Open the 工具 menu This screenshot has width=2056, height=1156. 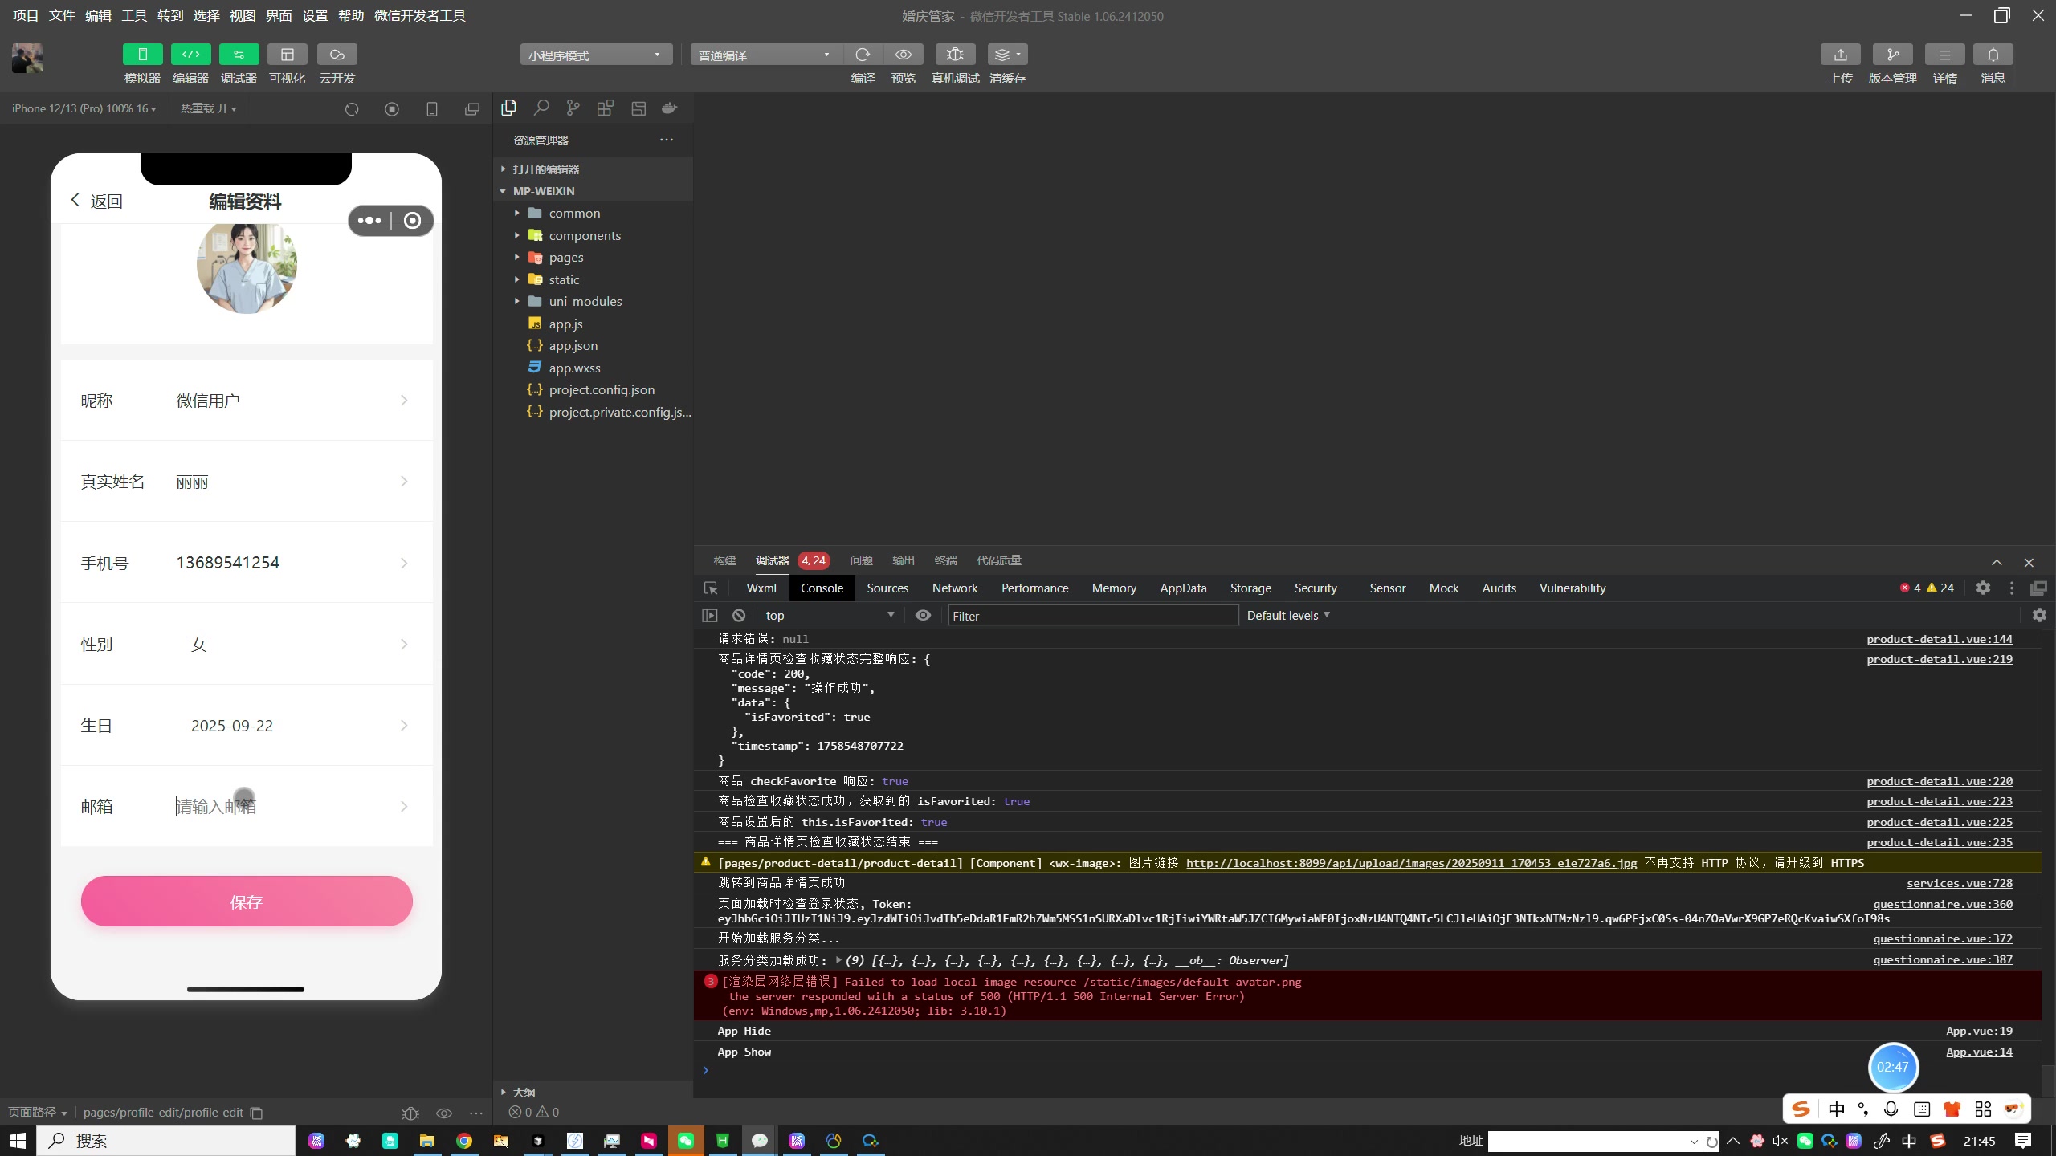pyautogui.click(x=134, y=16)
